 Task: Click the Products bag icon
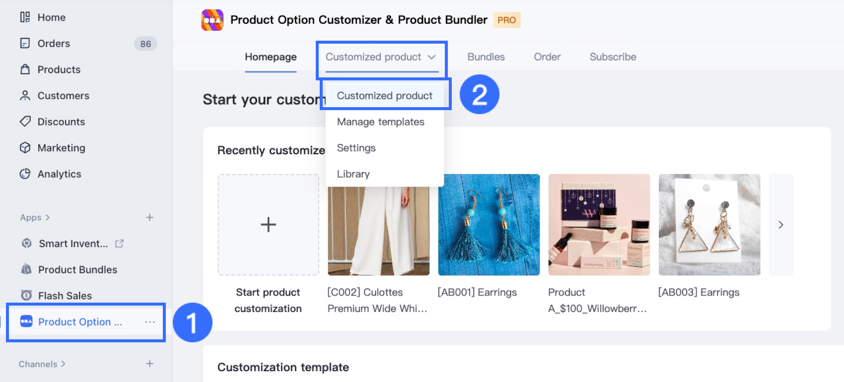pos(25,69)
